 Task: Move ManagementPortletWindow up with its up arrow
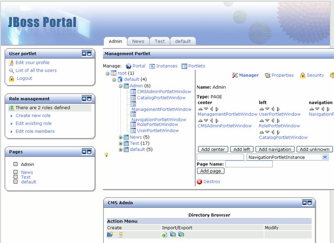[x=201, y=109]
